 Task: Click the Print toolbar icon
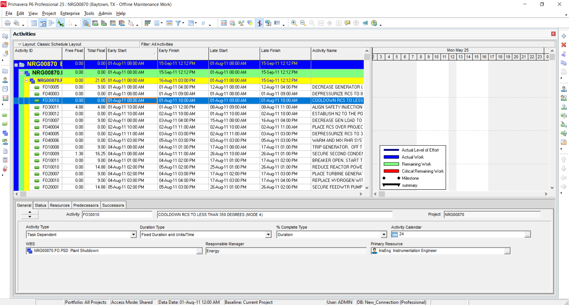(x=8, y=23)
